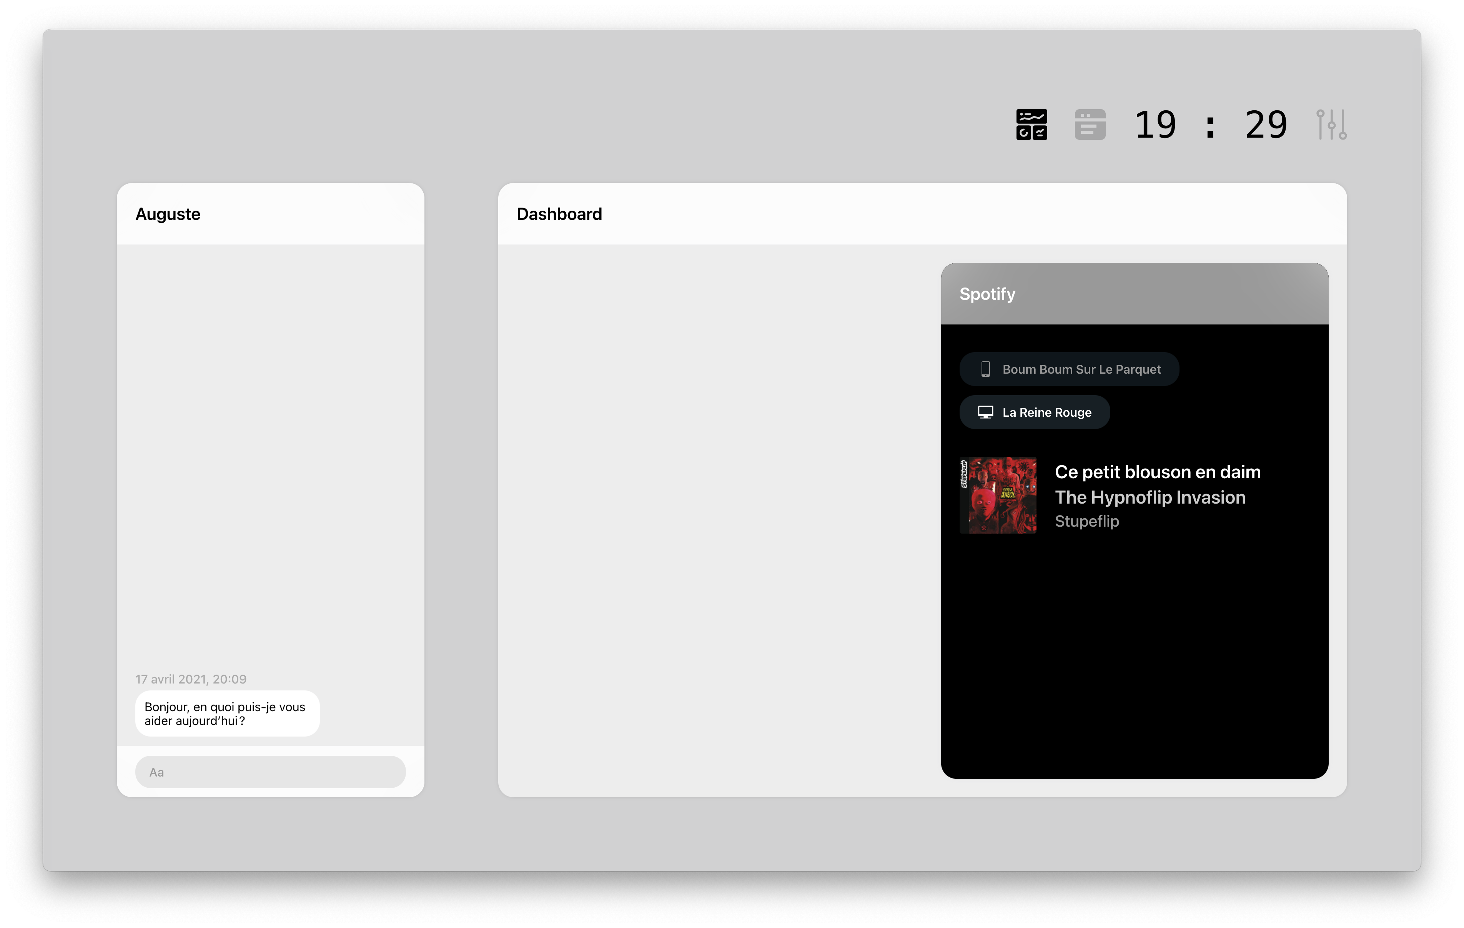The image size is (1464, 928).
Task: Open the settings sliders icon
Action: coord(1331,125)
